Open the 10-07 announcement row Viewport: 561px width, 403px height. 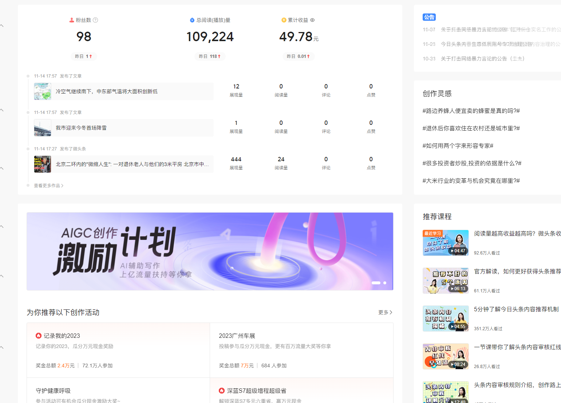click(492, 29)
